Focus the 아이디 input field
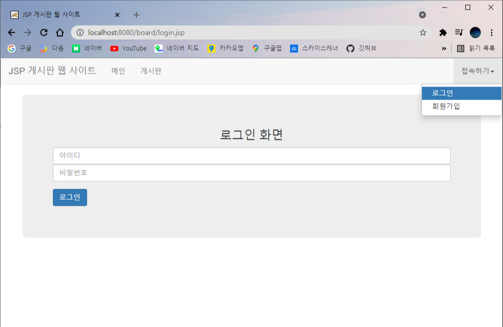503x327 pixels. point(252,155)
